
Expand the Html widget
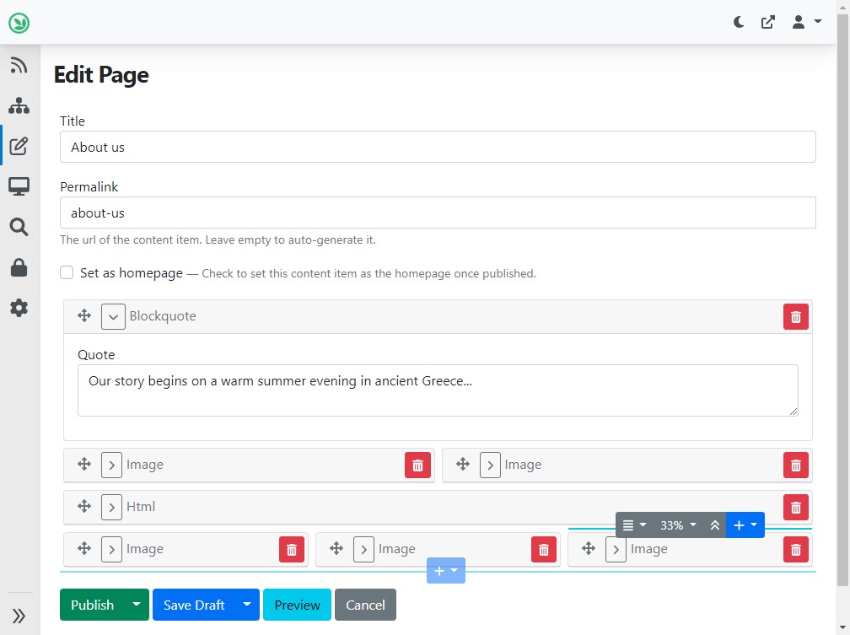click(111, 508)
